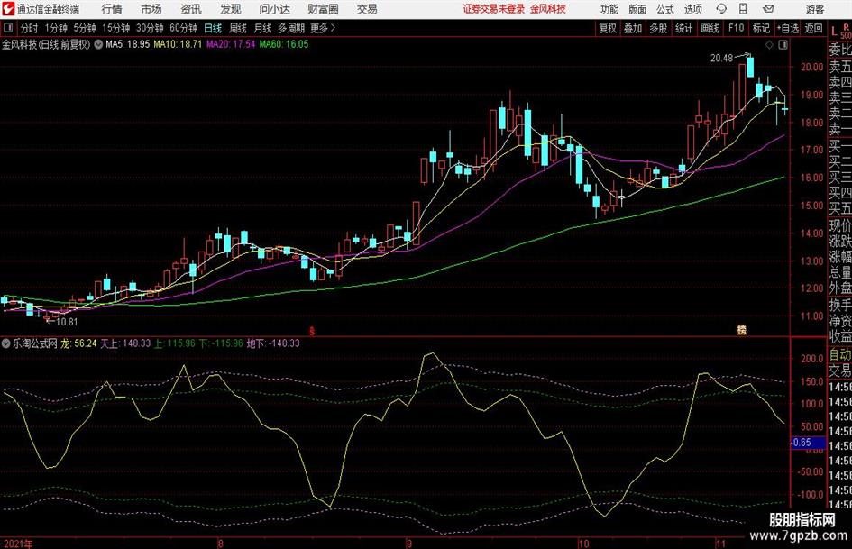
Task: Click the MA10: 18.71 value
Action: tap(178, 44)
